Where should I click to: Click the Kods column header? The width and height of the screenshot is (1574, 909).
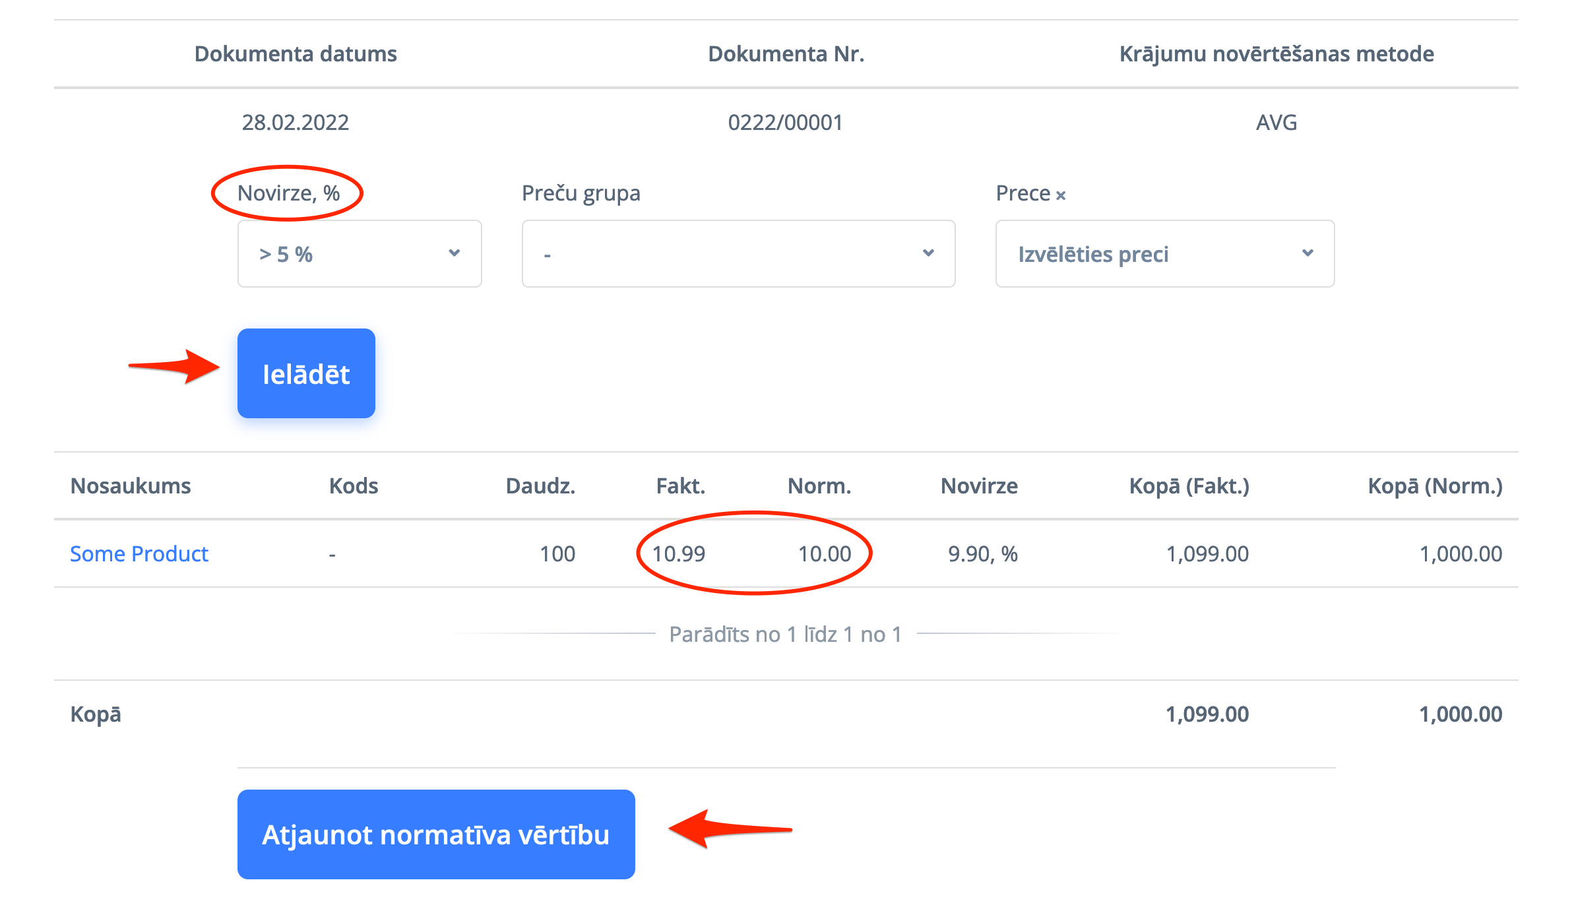coord(354,486)
